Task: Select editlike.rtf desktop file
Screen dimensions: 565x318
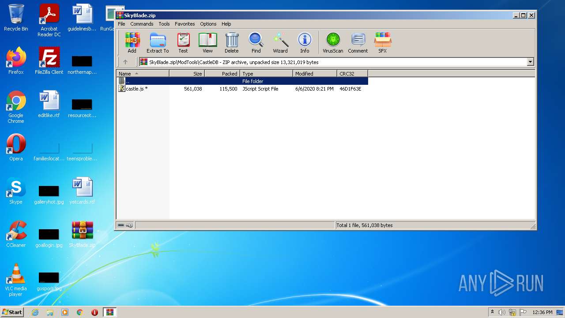Action: [x=49, y=104]
